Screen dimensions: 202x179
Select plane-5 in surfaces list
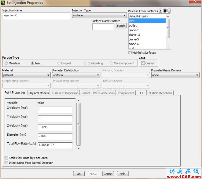point(147,39)
